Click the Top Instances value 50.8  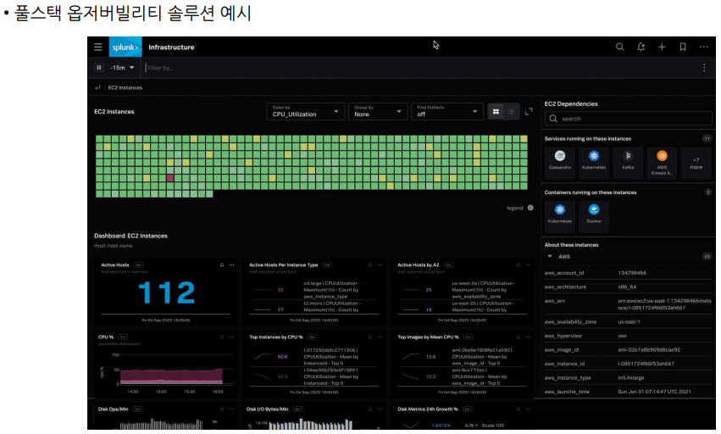tap(282, 357)
